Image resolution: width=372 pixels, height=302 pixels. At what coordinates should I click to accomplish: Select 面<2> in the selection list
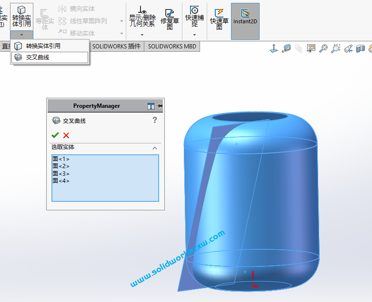(x=61, y=166)
